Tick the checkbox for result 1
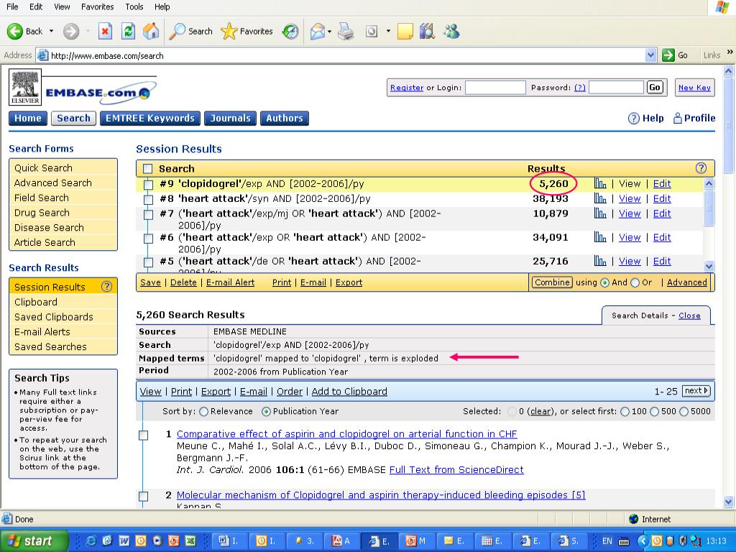The height and width of the screenshot is (552, 736). [144, 435]
